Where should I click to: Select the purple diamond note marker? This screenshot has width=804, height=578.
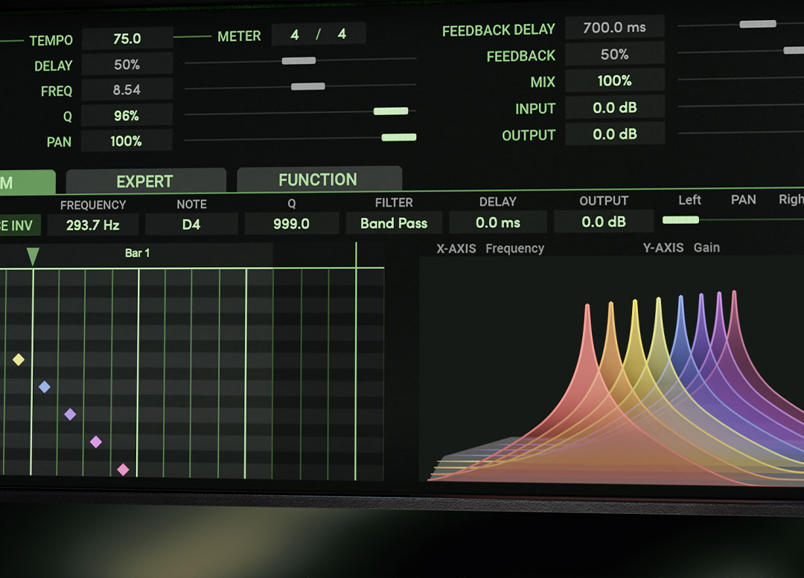pyautogui.click(x=70, y=414)
